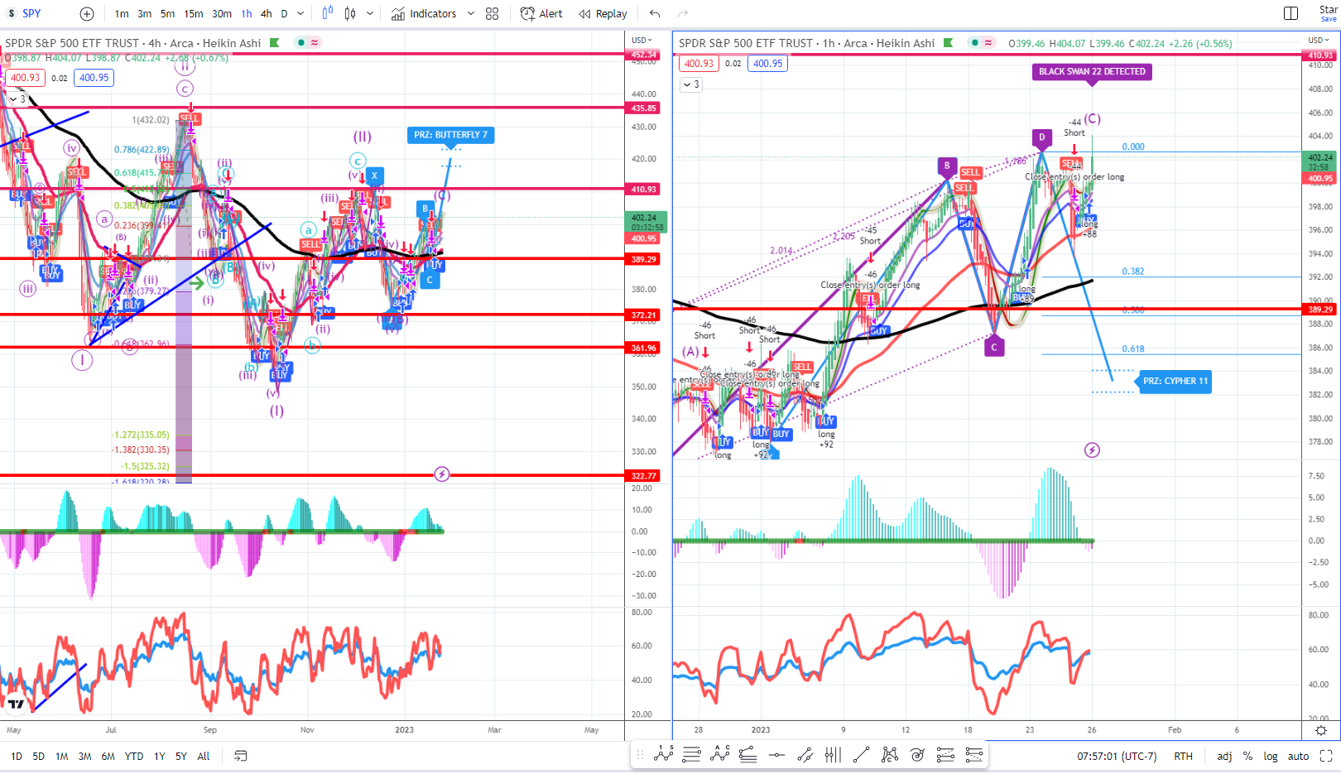This screenshot has width=1341, height=774.
Task: Select the Fib Spiral tool
Action: [917, 755]
